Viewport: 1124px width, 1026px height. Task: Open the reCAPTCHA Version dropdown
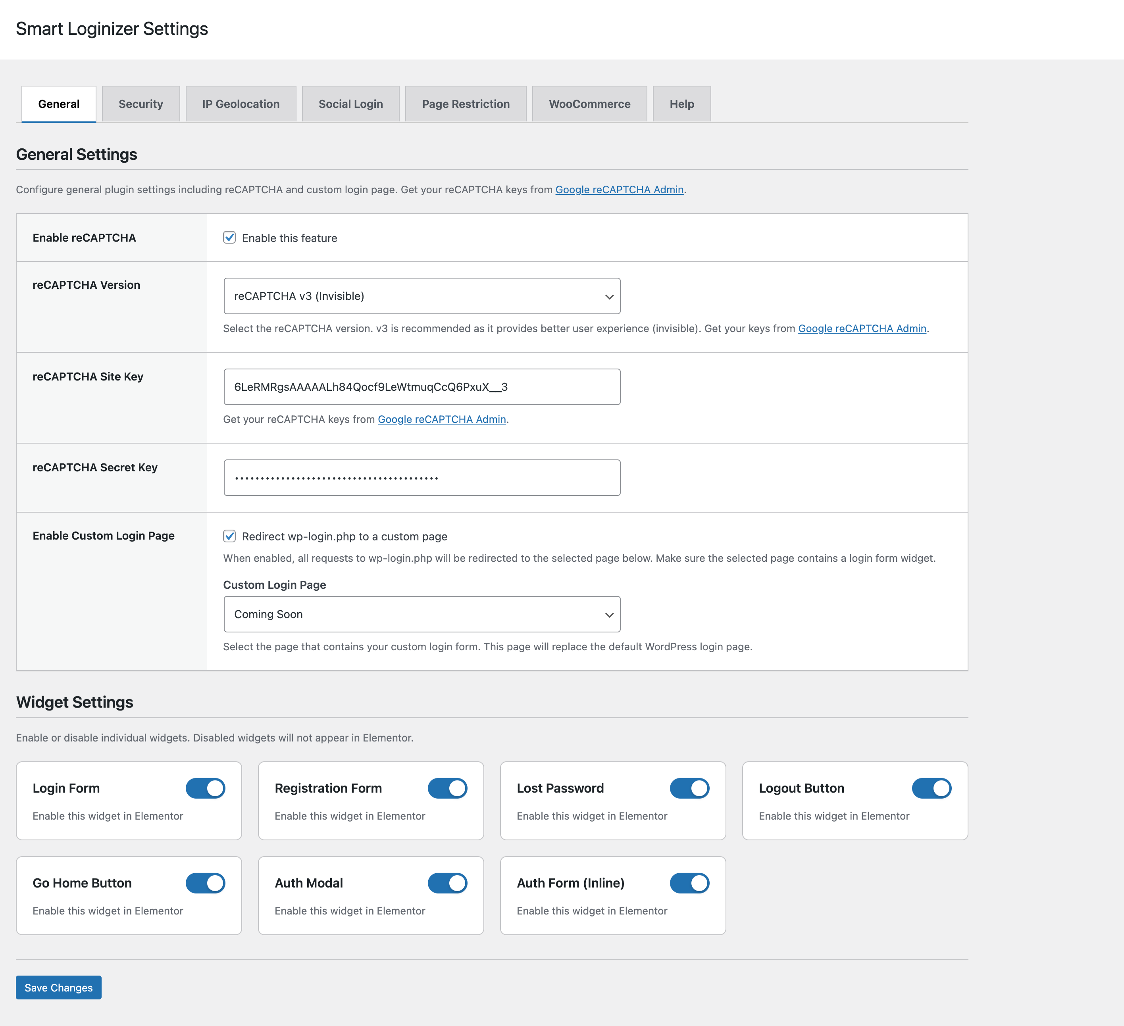point(422,296)
